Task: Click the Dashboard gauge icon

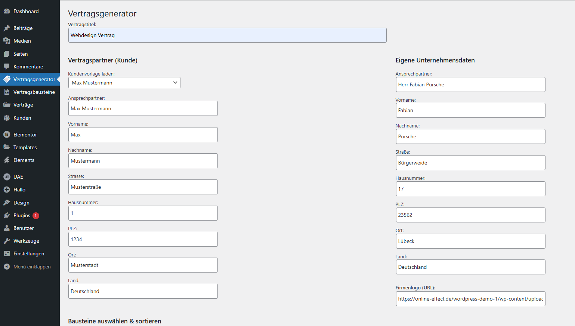Action: pos(7,11)
